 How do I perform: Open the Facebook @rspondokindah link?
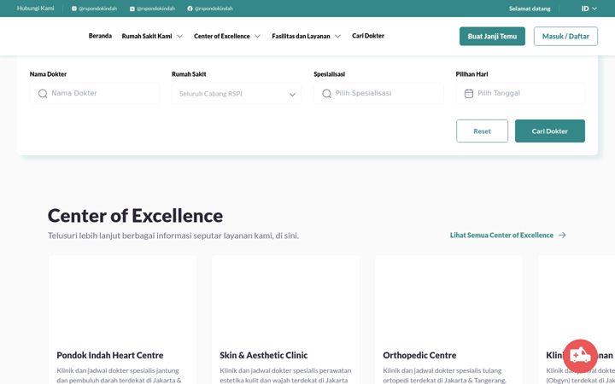pyautogui.click(x=210, y=9)
